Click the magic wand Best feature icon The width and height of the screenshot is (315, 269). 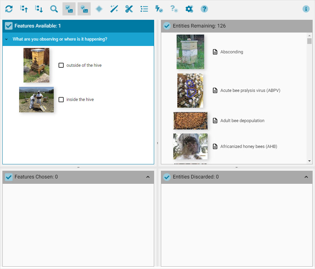tap(114, 9)
